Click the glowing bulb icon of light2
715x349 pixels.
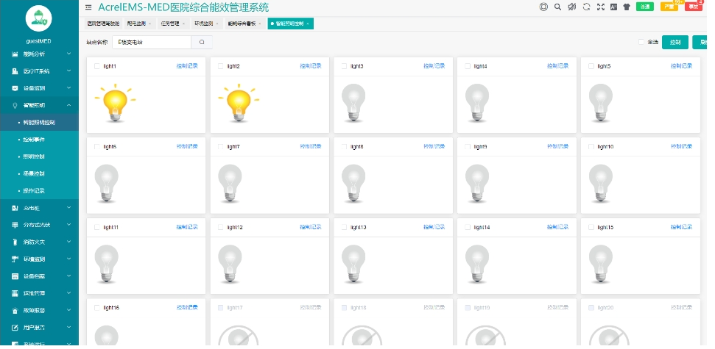click(x=239, y=102)
